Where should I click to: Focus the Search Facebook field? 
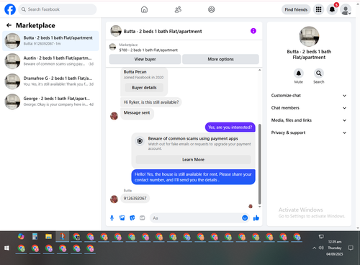58,9
